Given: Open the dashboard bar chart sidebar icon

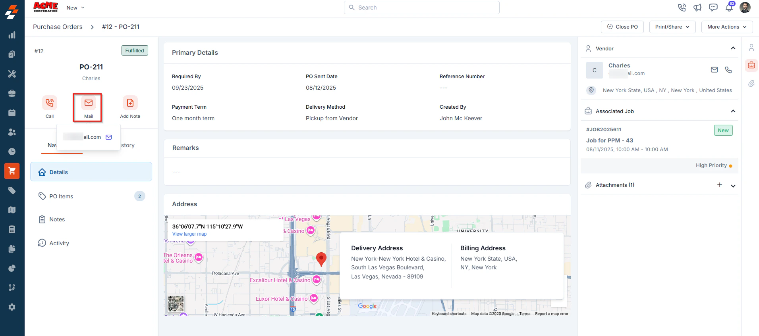Looking at the screenshot, I should pos(12,35).
